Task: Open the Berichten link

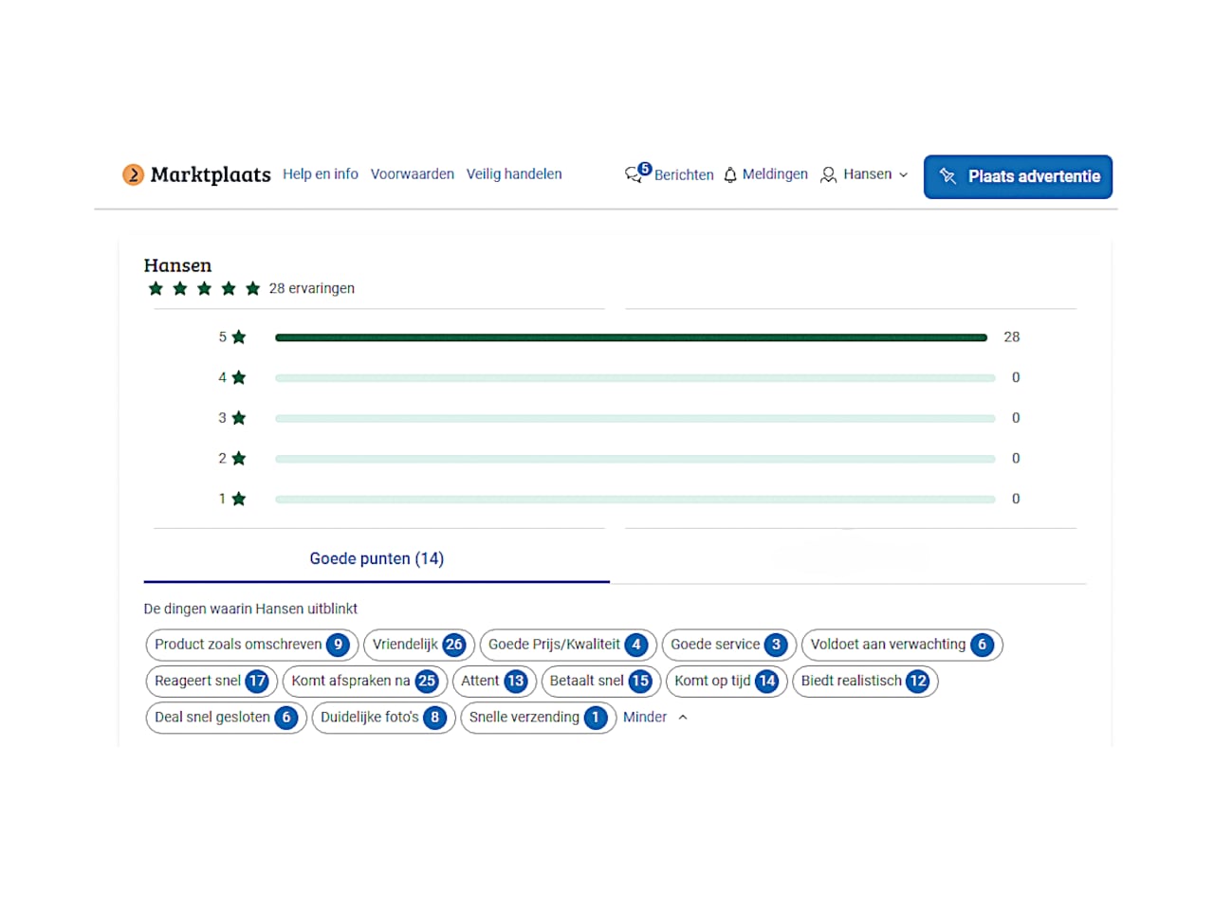Action: click(684, 175)
